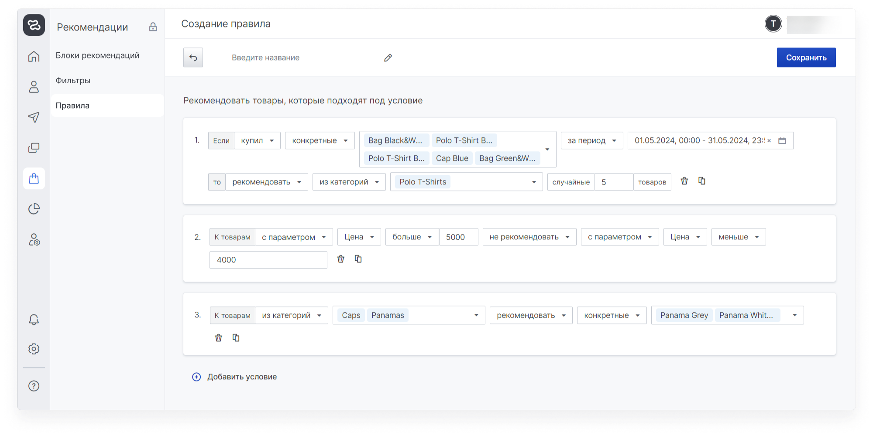Viewport: 873px width, 436px height.
Task: Open the help question mark icon
Action: tap(34, 386)
